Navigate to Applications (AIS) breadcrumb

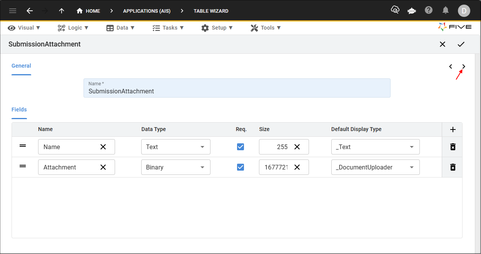tap(147, 11)
